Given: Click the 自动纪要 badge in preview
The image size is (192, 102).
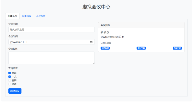Looking at the screenshot, I should coord(177,48).
